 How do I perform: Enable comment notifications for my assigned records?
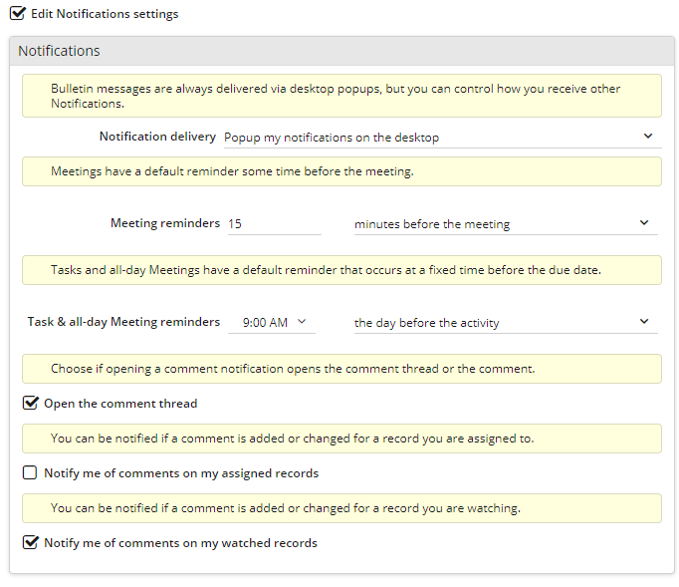(31, 473)
